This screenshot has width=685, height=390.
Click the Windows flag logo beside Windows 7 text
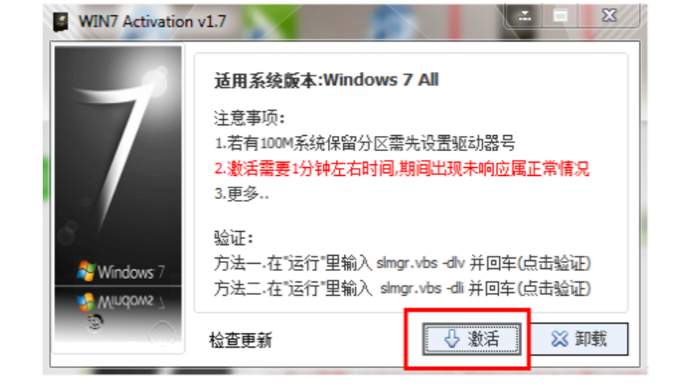click(86, 270)
